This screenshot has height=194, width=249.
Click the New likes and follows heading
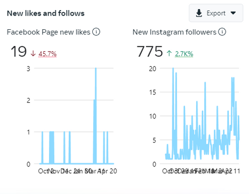tap(46, 13)
